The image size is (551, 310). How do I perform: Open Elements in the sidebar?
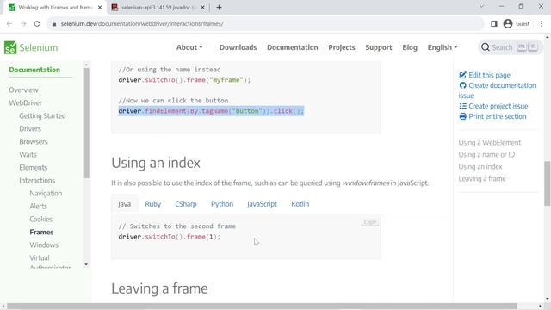coord(33,168)
